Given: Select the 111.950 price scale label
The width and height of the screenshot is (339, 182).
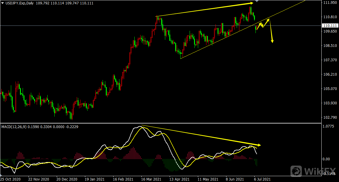Looking at the screenshot, I should (x=330, y=3).
